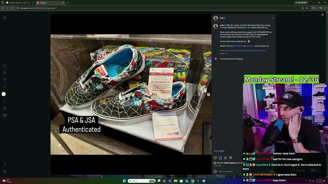This screenshot has height=184, width=328.
Task: Show hidden system tray icons chevron
Action: pos(305,181)
